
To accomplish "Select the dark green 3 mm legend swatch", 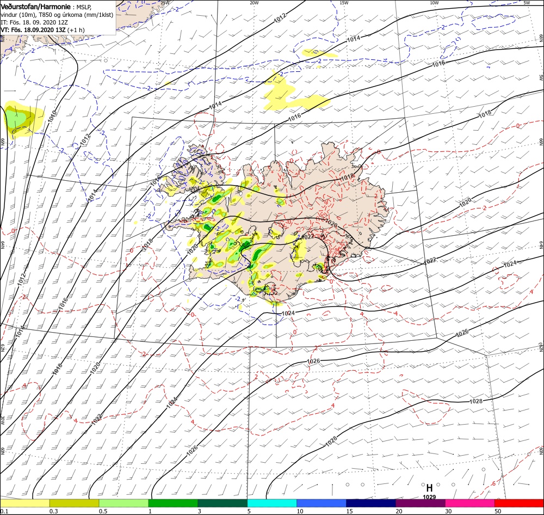I will coord(222,503).
